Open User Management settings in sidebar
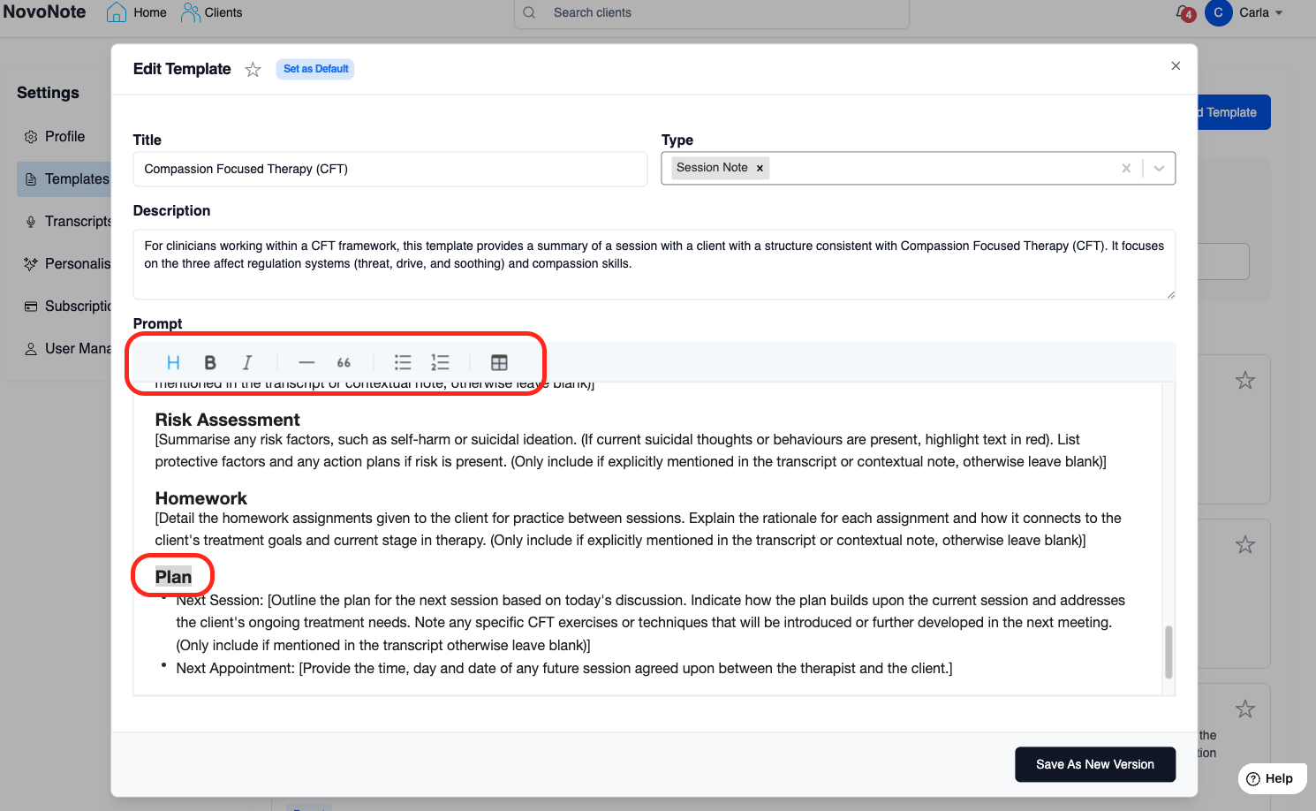 [67, 348]
